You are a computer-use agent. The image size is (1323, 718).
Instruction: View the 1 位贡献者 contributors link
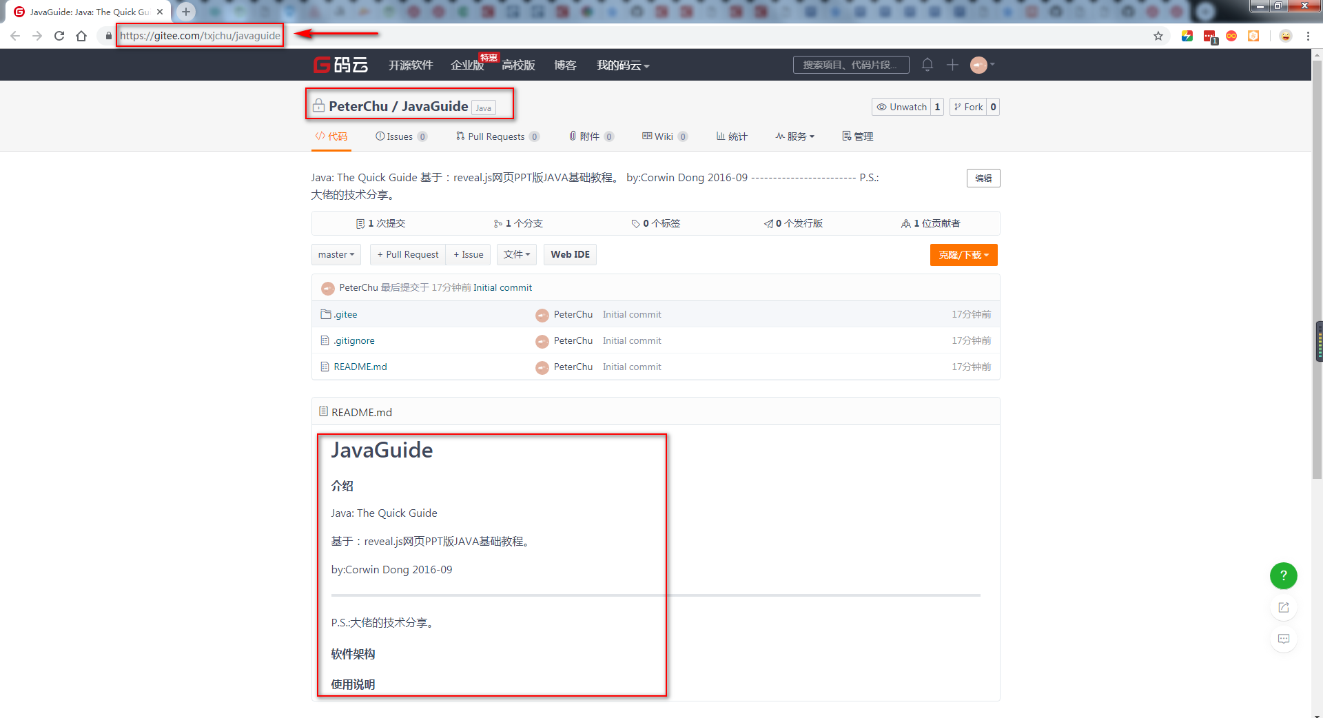[x=931, y=223]
